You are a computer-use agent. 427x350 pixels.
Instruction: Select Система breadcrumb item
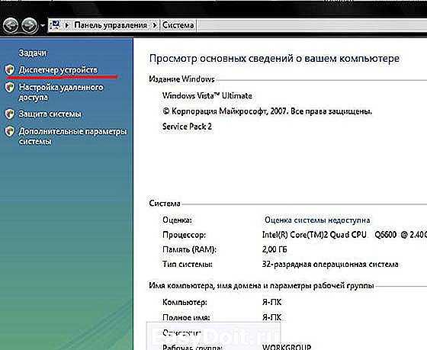pyautogui.click(x=178, y=25)
